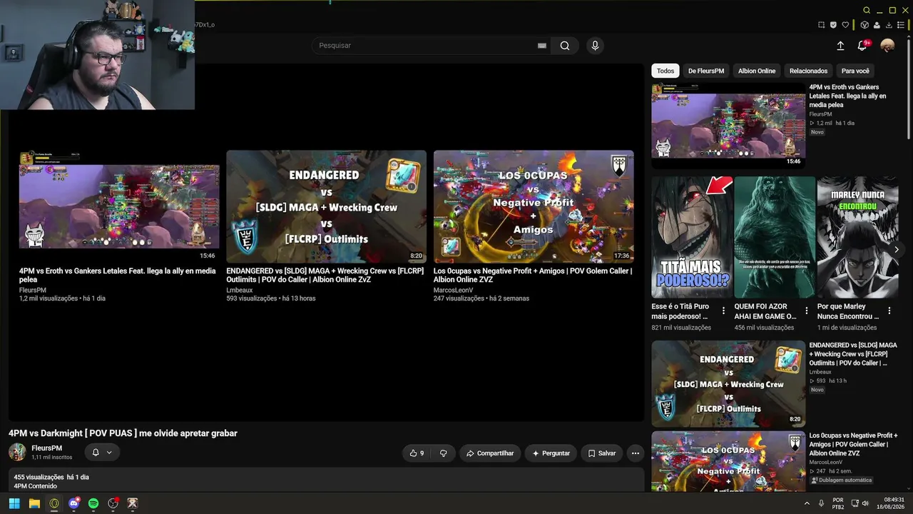Open sidebar ENDANGERED 8:20 video thumbnail

point(728,383)
